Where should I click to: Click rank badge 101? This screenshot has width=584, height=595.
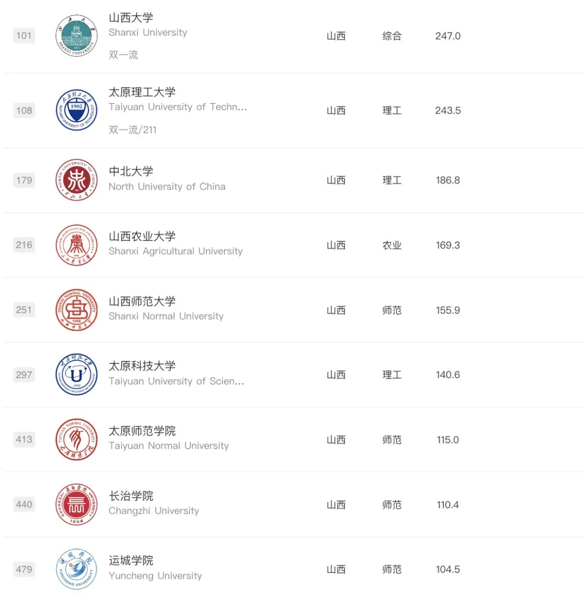24,36
